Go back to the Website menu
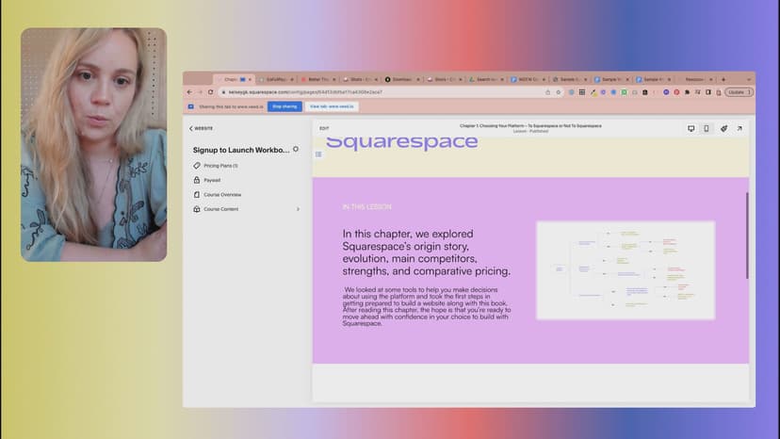This screenshot has height=439, width=780. (201, 128)
